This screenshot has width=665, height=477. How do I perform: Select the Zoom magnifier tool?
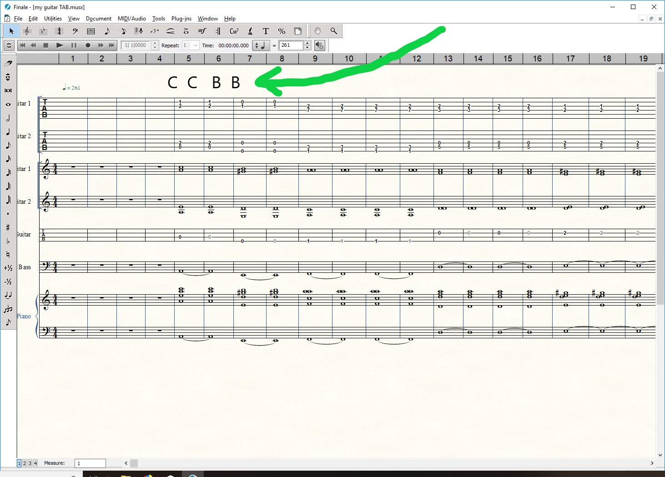pos(333,31)
